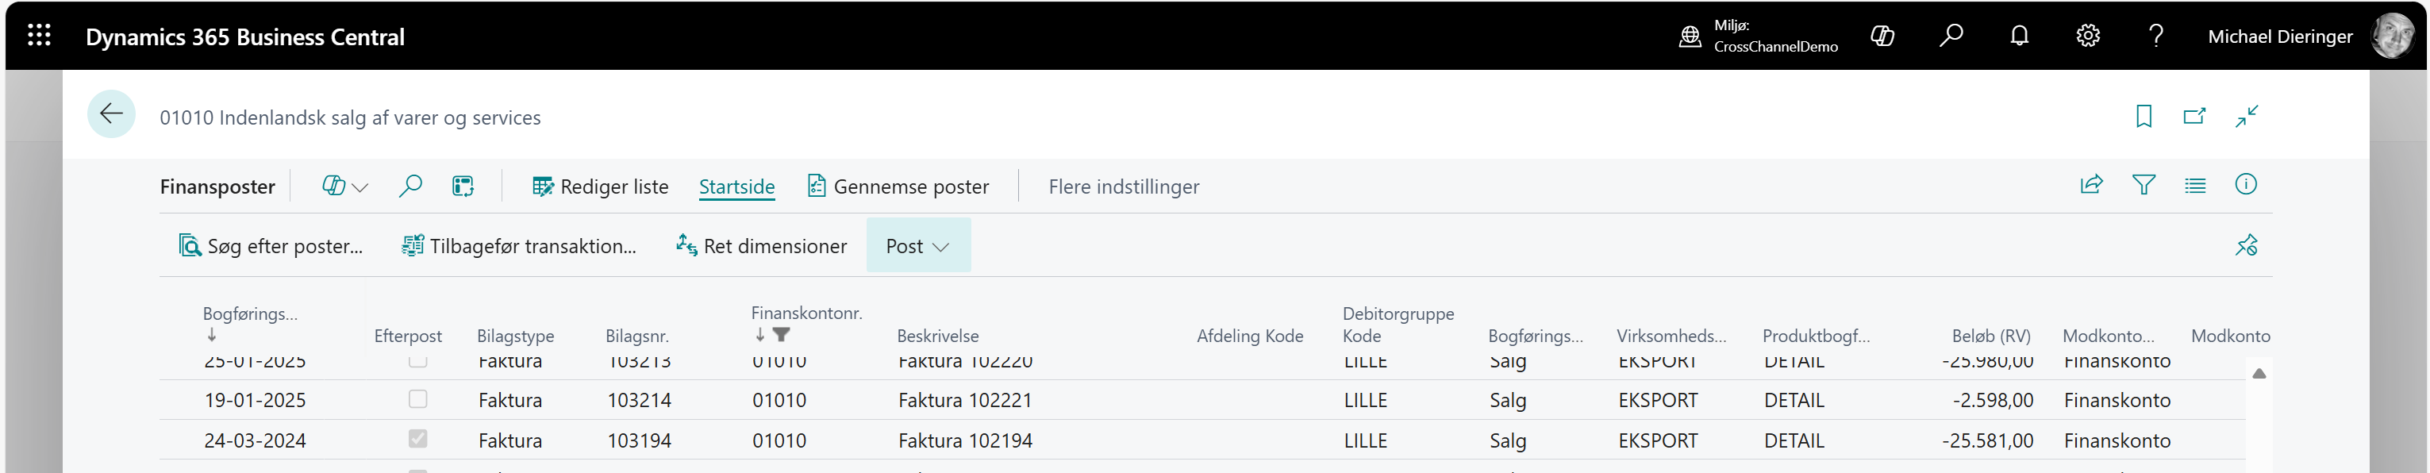Toggle the Efterpost checkbox on invoice 103213

point(418,360)
